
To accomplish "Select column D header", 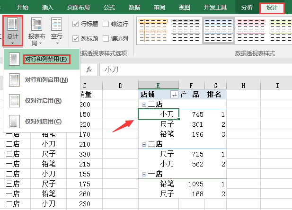I will coord(120,86).
